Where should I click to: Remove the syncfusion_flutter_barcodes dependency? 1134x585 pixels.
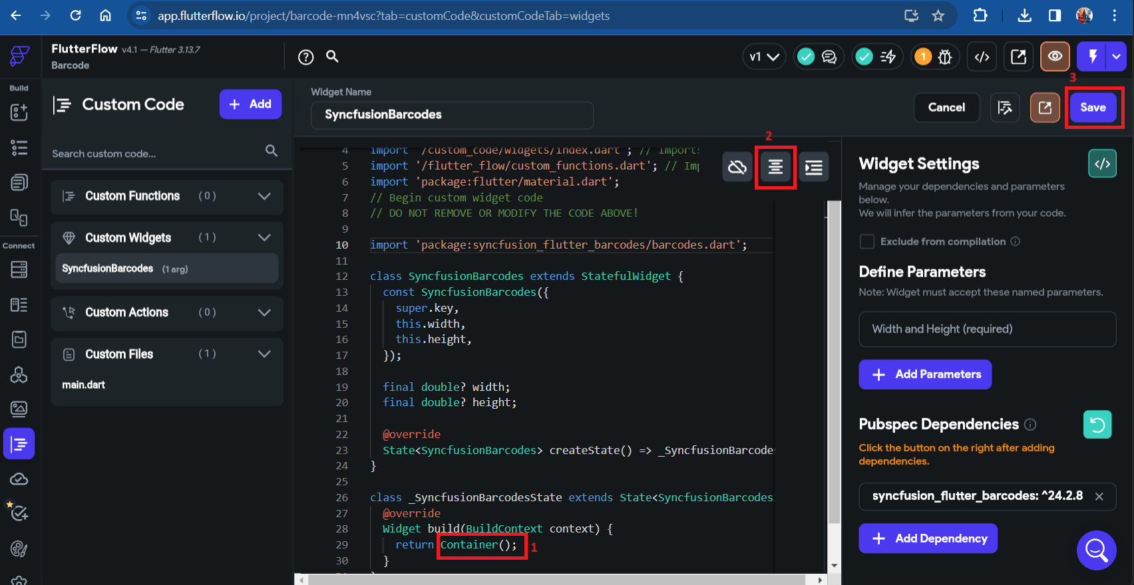point(1099,497)
